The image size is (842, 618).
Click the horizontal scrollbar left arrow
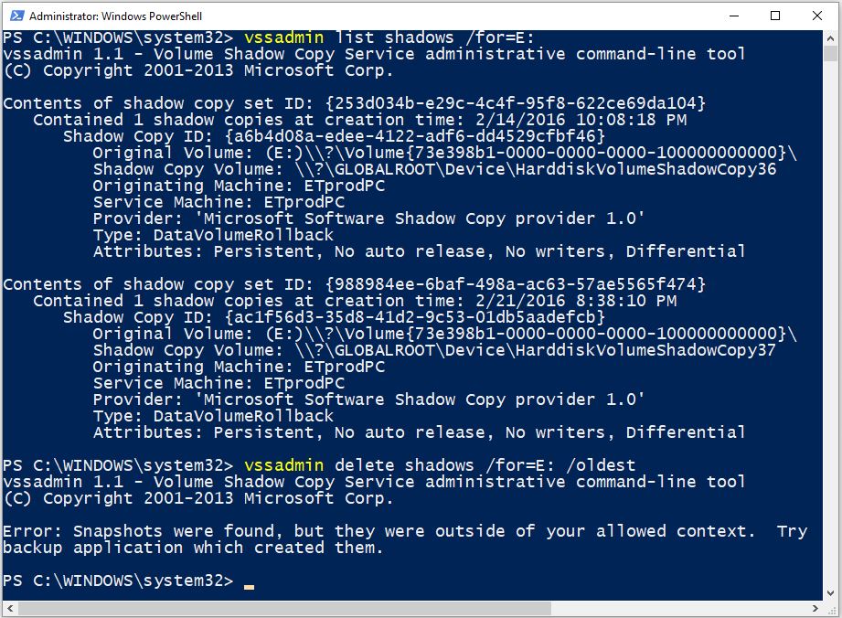pos(10,608)
